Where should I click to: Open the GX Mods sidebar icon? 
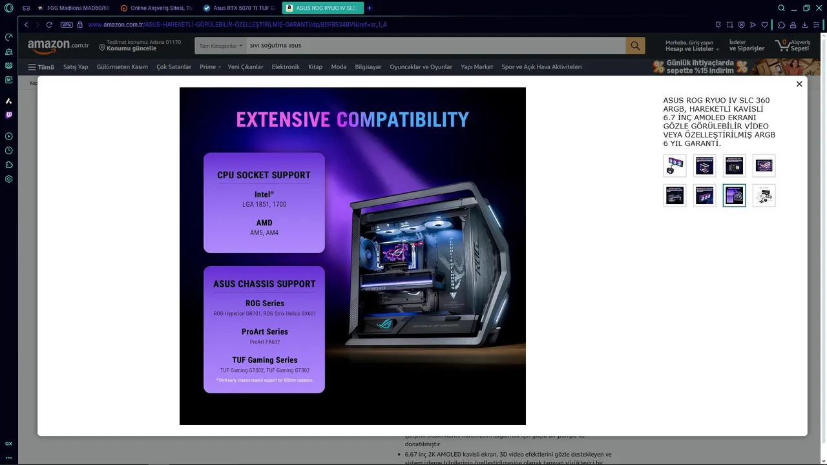pyautogui.click(x=8, y=66)
